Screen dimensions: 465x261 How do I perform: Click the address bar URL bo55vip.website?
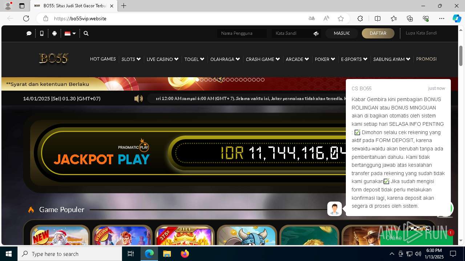click(x=80, y=18)
